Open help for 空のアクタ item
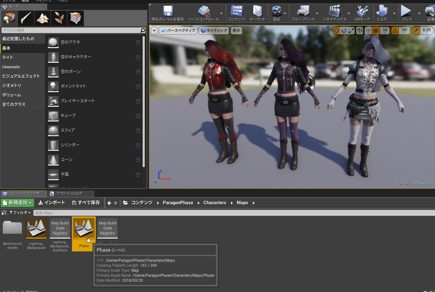The width and height of the screenshot is (435, 292). pos(138,42)
